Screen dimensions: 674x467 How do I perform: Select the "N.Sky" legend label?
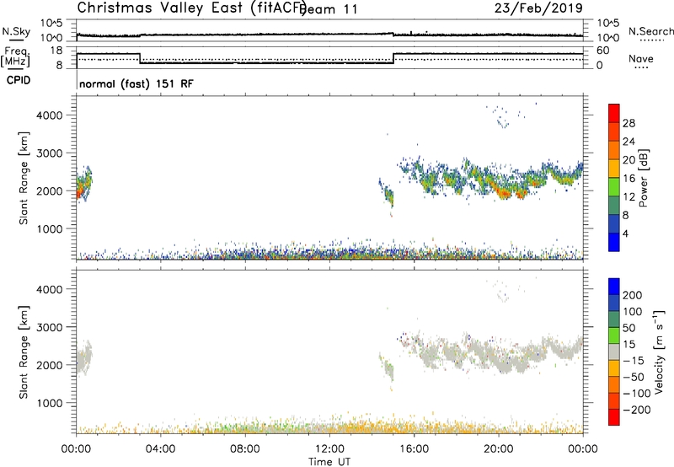point(16,31)
